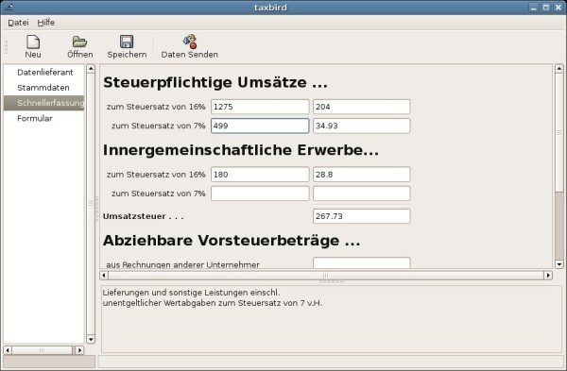Viewport: 567px width, 371px height.
Task: Click the 1275 taxable turnover 16% field
Action: [260, 107]
